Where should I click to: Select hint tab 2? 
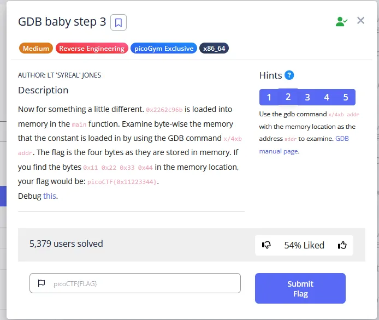(x=288, y=97)
